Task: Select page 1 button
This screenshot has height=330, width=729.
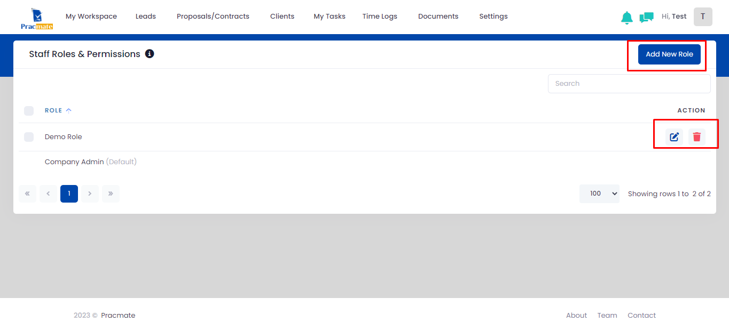Action: [x=69, y=194]
